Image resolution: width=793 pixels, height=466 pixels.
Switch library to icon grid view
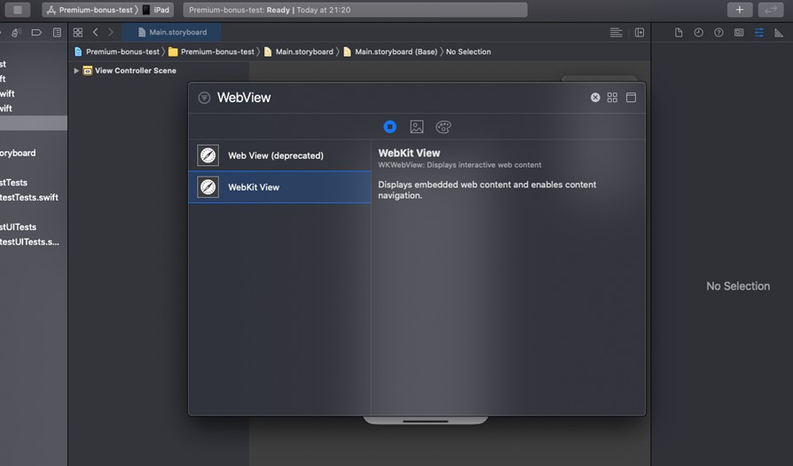(612, 98)
